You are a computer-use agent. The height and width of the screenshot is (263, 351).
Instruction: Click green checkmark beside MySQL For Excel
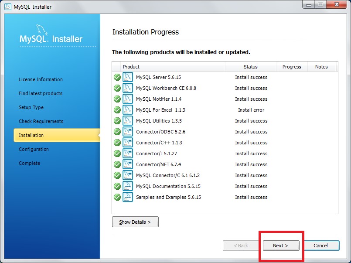(x=117, y=110)
